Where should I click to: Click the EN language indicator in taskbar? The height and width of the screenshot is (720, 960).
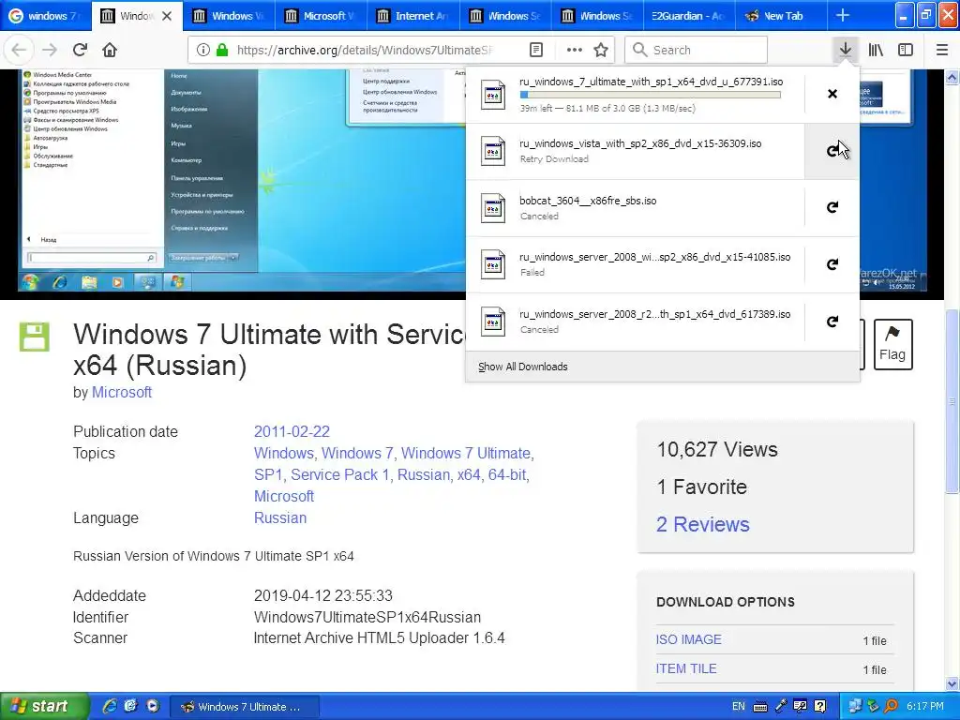pyautogui.click(x=739, y=707)
